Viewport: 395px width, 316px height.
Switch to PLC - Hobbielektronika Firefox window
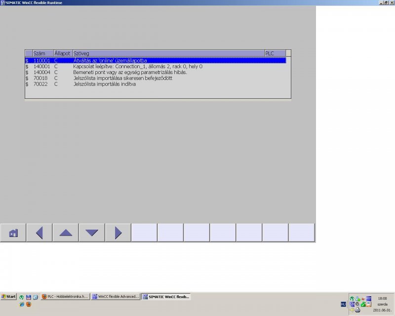[x=65, y=297]
